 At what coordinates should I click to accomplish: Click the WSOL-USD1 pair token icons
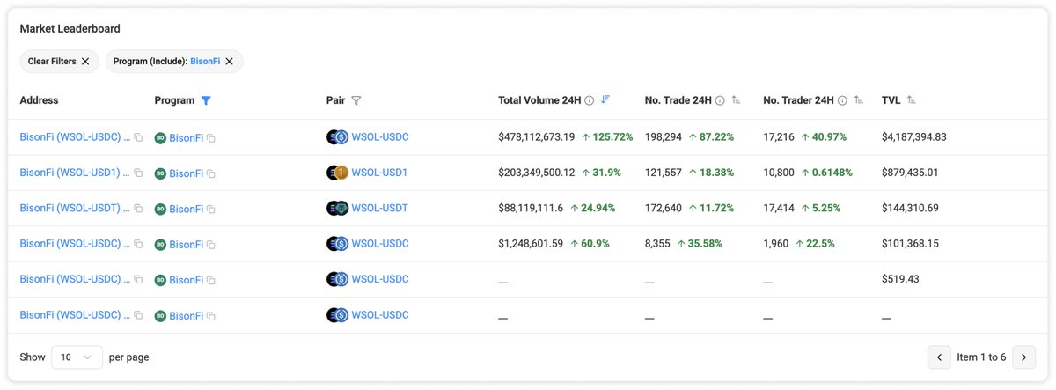337,173
